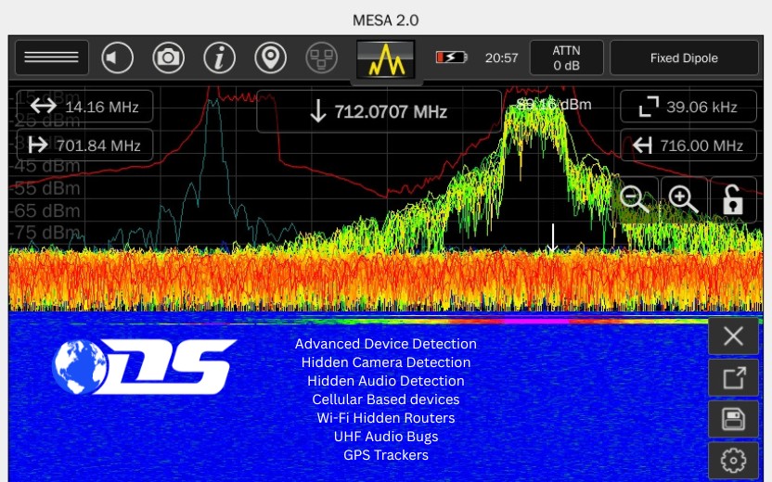The height and width of the screenshot is (482, 772).
Task: Change the Fixed Dipole antenna selection
Action: (684, 57)
